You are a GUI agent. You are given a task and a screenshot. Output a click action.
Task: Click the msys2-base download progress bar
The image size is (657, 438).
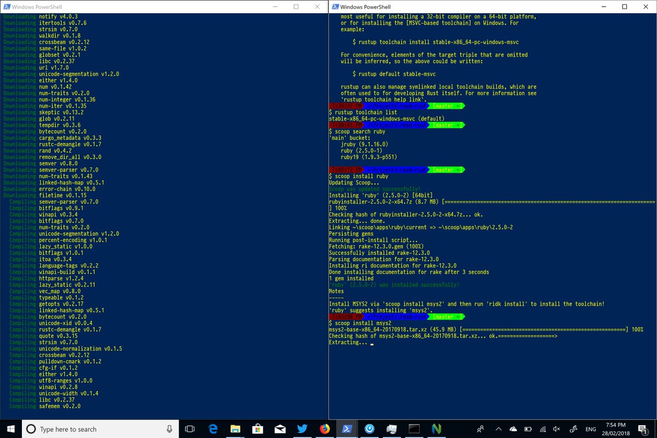click(544, 330)
